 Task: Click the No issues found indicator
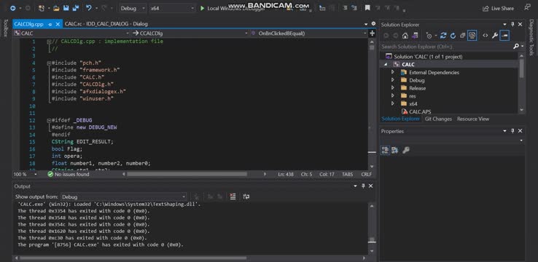coord(69,175)
